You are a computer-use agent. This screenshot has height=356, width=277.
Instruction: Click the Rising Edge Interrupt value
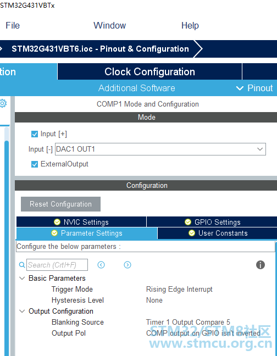(179, 289)
